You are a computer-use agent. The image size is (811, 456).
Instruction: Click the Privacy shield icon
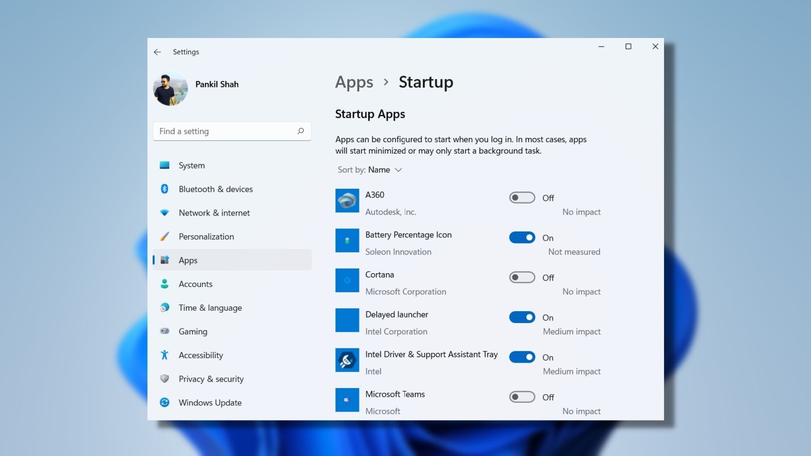(164, 379)
